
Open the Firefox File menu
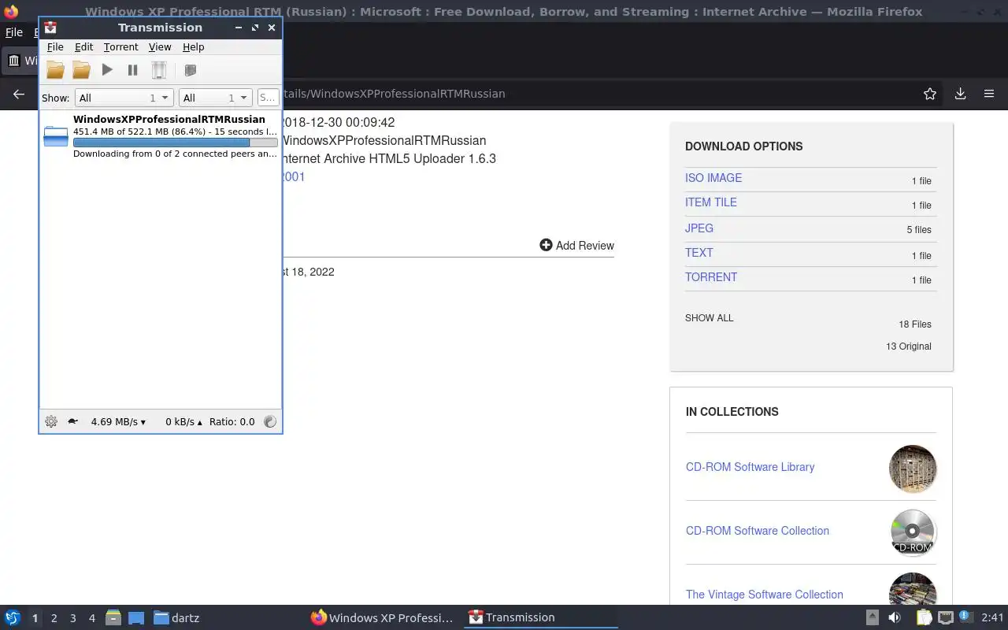point(14,32)
